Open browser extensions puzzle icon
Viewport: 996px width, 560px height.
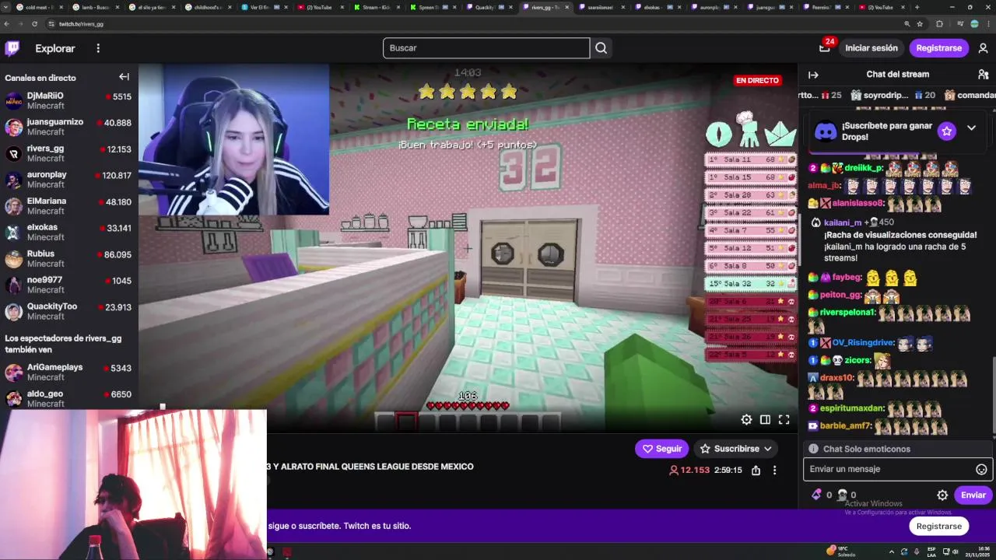tap(939, 24)
